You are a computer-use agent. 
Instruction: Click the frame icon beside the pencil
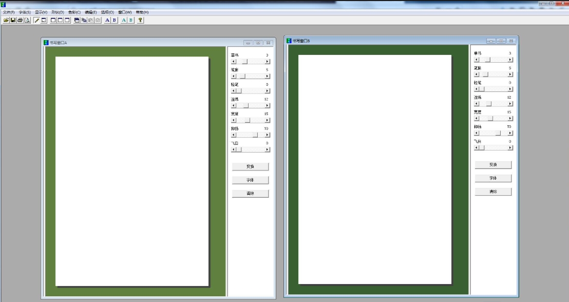44,21
